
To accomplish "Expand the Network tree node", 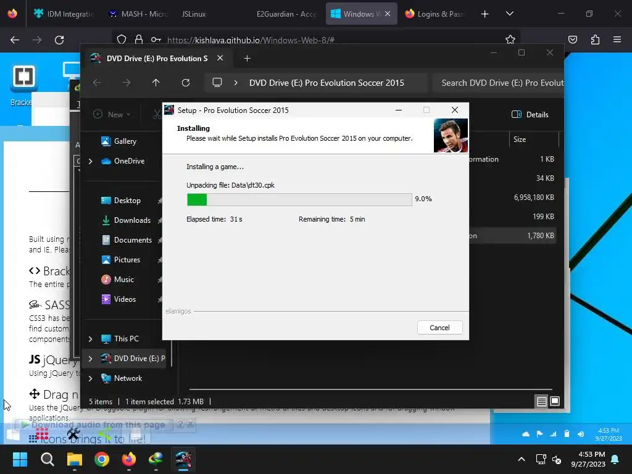I will pyautogui.click(x=90, y=378).
